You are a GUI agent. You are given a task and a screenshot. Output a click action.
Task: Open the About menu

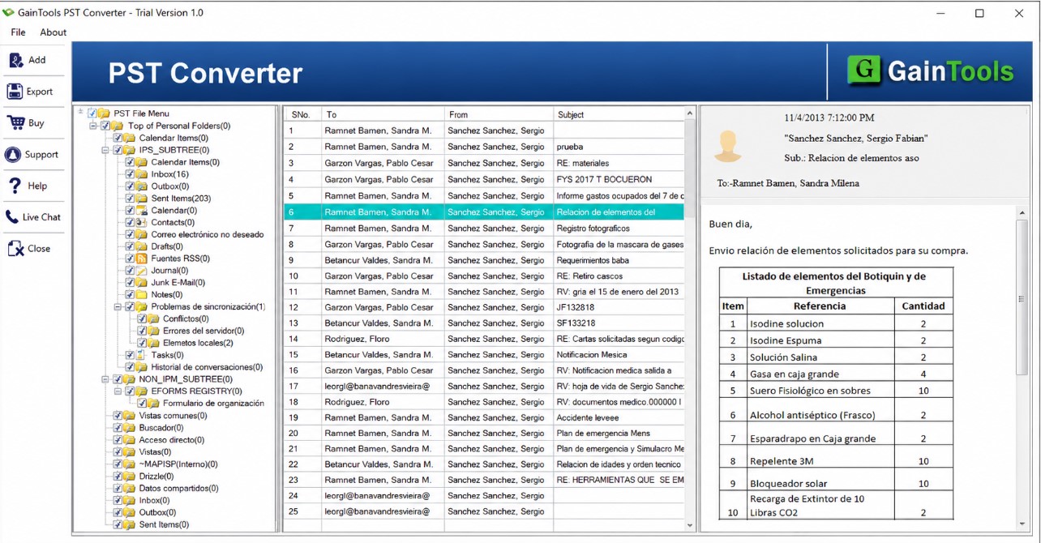[54, 32]
